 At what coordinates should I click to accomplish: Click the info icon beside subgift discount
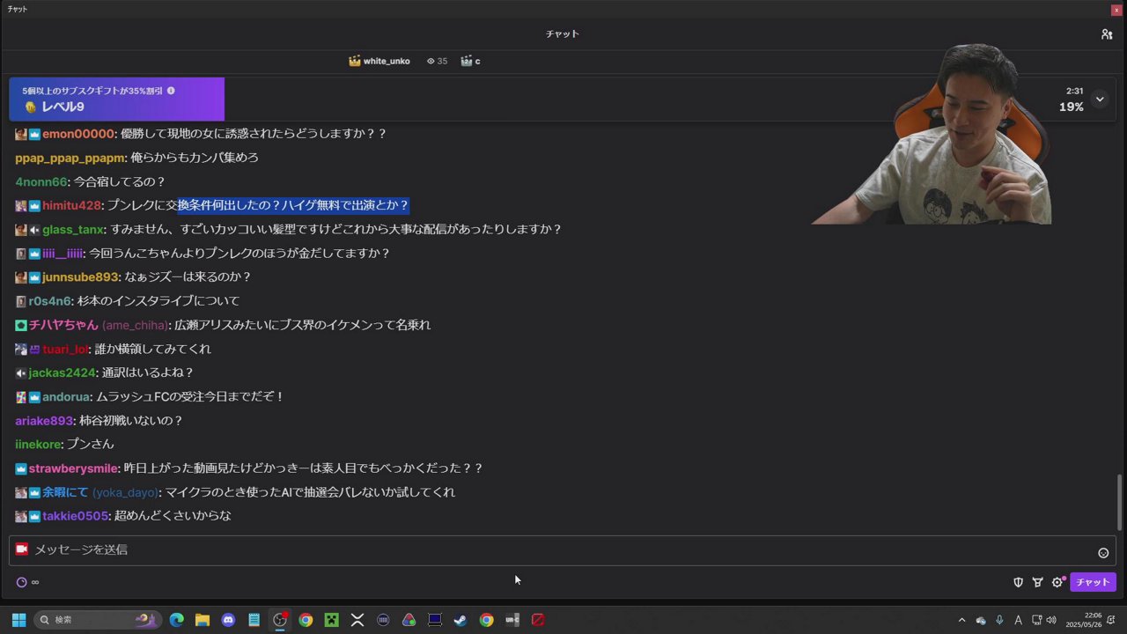pos(171,91)
